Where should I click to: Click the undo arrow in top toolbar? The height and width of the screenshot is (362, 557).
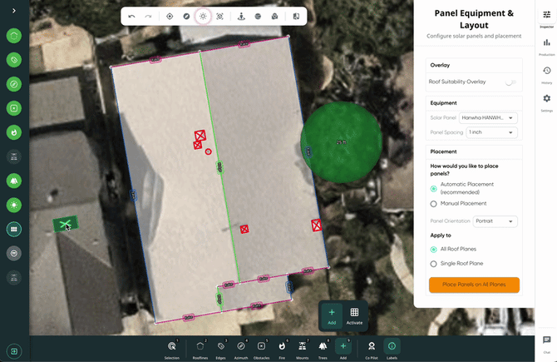(x=132, y=16)
